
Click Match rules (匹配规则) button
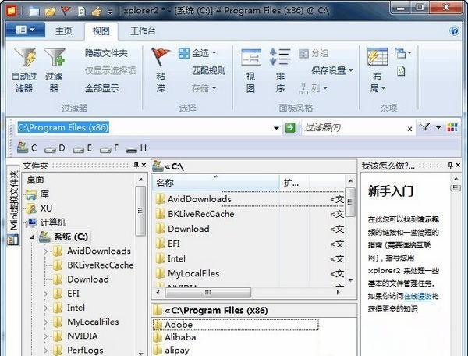pyautogui.click(x=208, y=71)
